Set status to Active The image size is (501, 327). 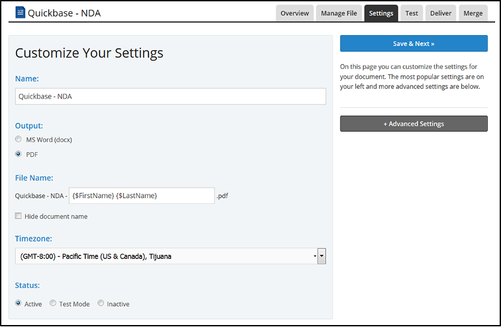(19, 304)
